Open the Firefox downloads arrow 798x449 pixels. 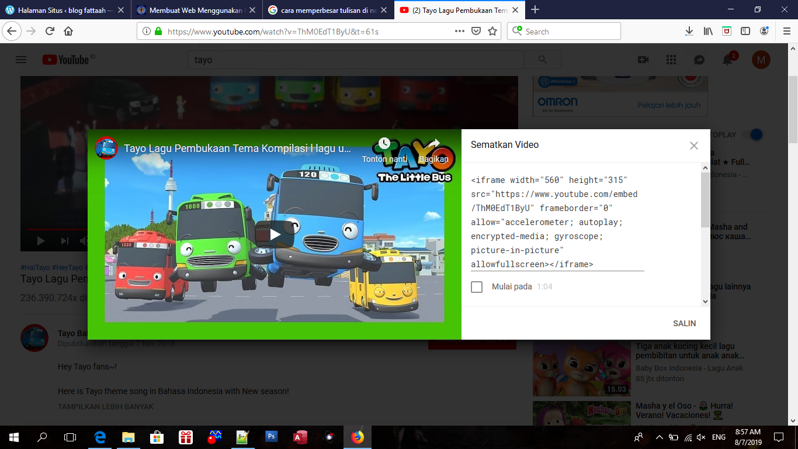pyautogui.click(x=689, y=32)
